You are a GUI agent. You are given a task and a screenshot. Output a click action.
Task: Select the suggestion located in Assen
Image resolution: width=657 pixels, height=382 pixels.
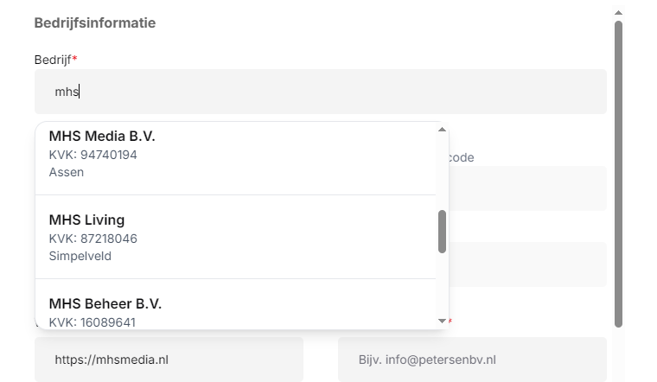(67, 172)
